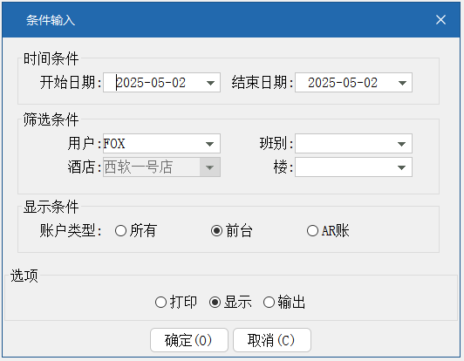Viewport: 464px width, 361px height.
Task: Select the AR账 radio button
Action: coord(312,231)
